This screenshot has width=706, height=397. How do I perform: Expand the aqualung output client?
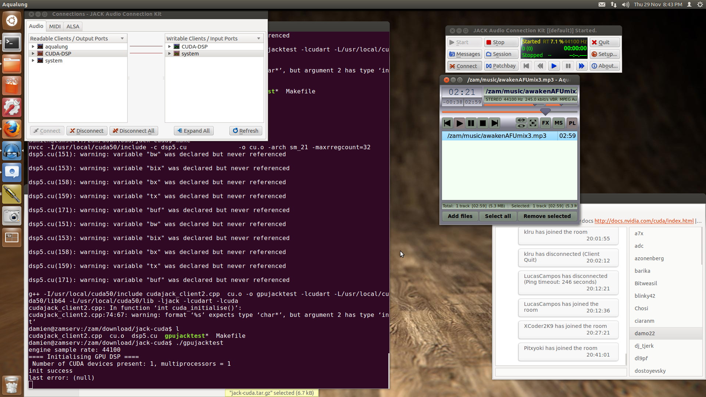(x=33, y=47)
